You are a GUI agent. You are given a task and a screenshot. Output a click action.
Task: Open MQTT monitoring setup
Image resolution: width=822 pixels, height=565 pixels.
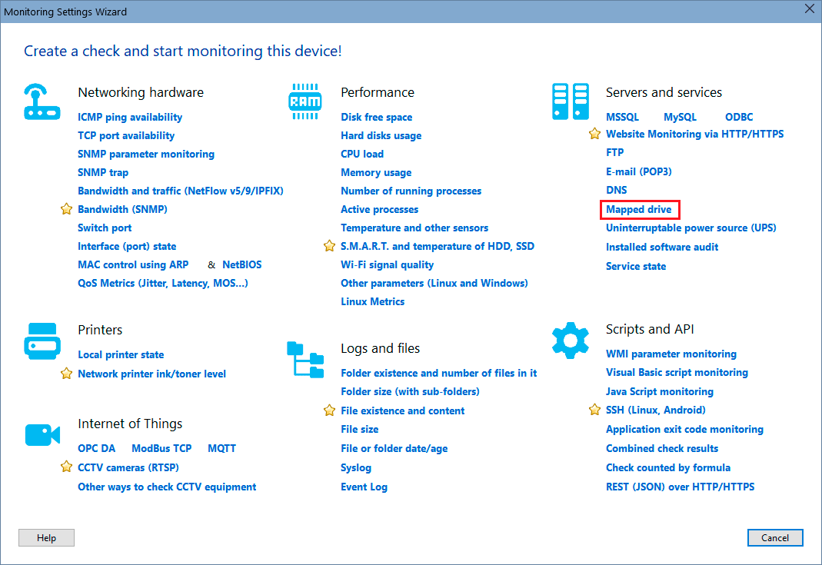(x=221, y=448)
